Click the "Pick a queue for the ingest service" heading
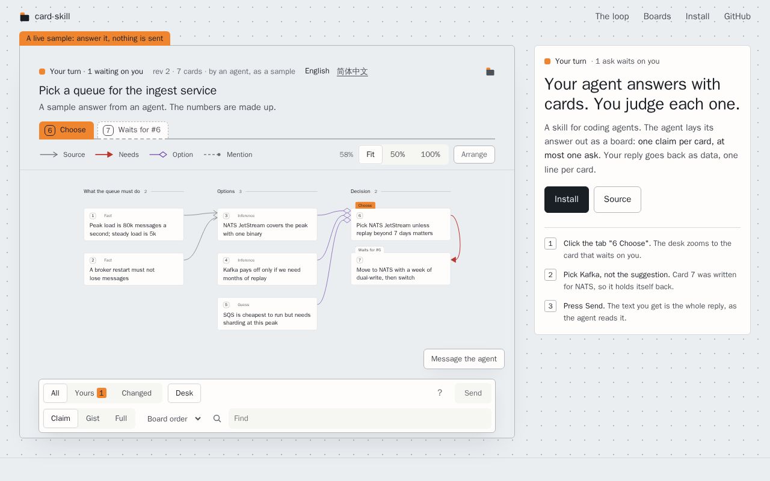This screenshot has width=770, height=481. pos(128,91)
